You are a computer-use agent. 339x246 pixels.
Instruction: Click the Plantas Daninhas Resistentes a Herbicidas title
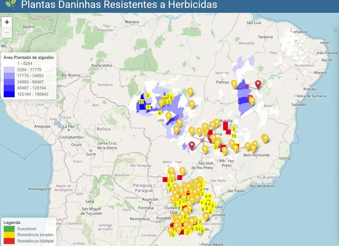[119, 5]
